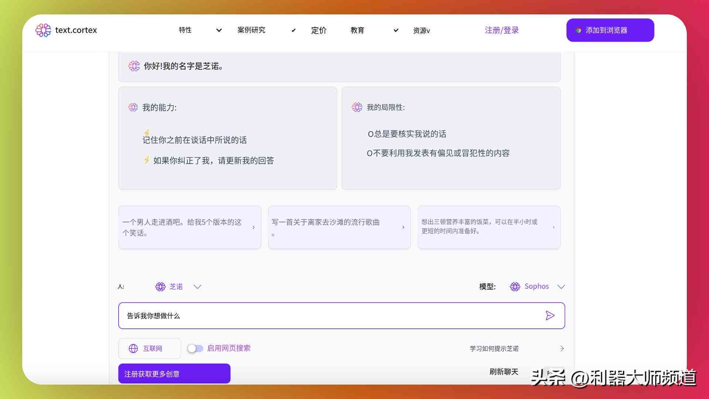Click the 告诉我你想做什么 input field
This screenshot has width=709, height=399.
tap(341, 315)
